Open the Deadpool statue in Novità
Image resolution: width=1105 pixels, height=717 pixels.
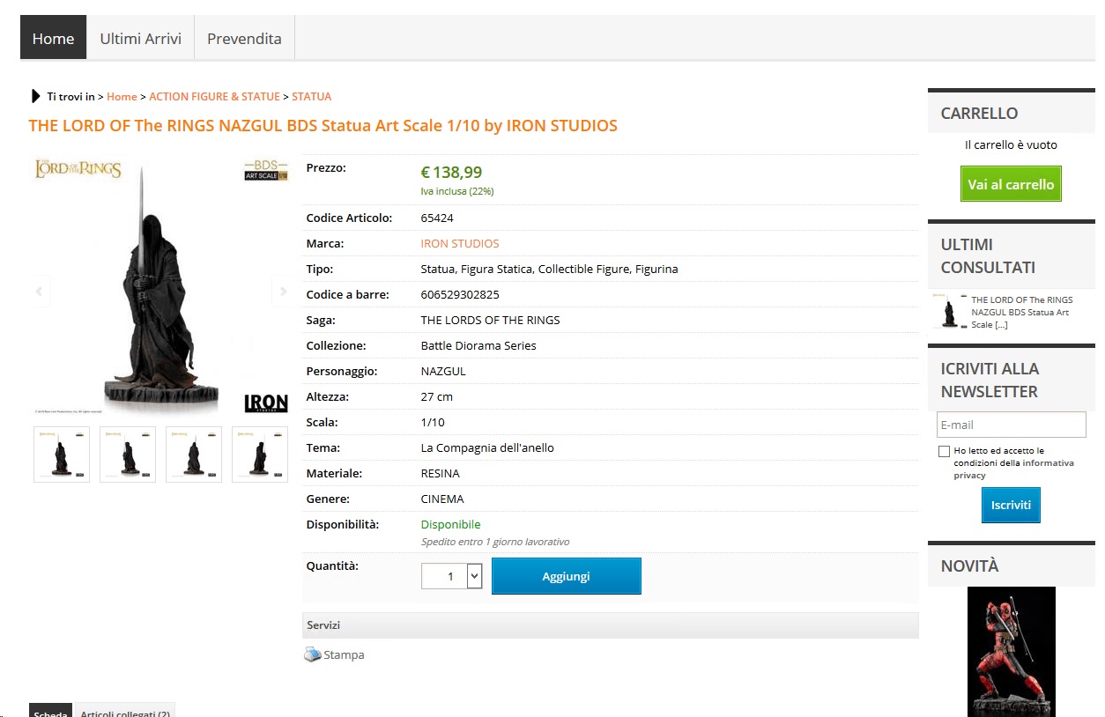[1011, 650]
